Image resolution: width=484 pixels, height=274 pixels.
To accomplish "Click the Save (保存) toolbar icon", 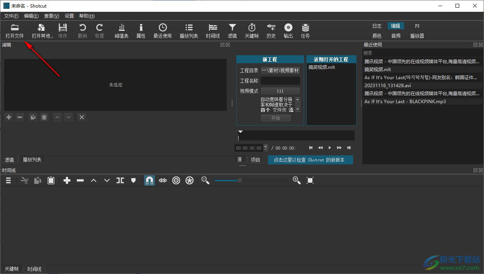I will click(62, 31).
